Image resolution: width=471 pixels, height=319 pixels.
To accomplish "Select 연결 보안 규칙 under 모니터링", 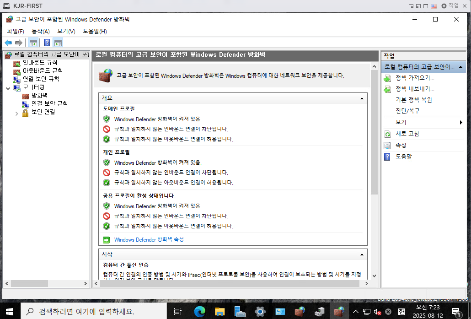I will [49, 103].
